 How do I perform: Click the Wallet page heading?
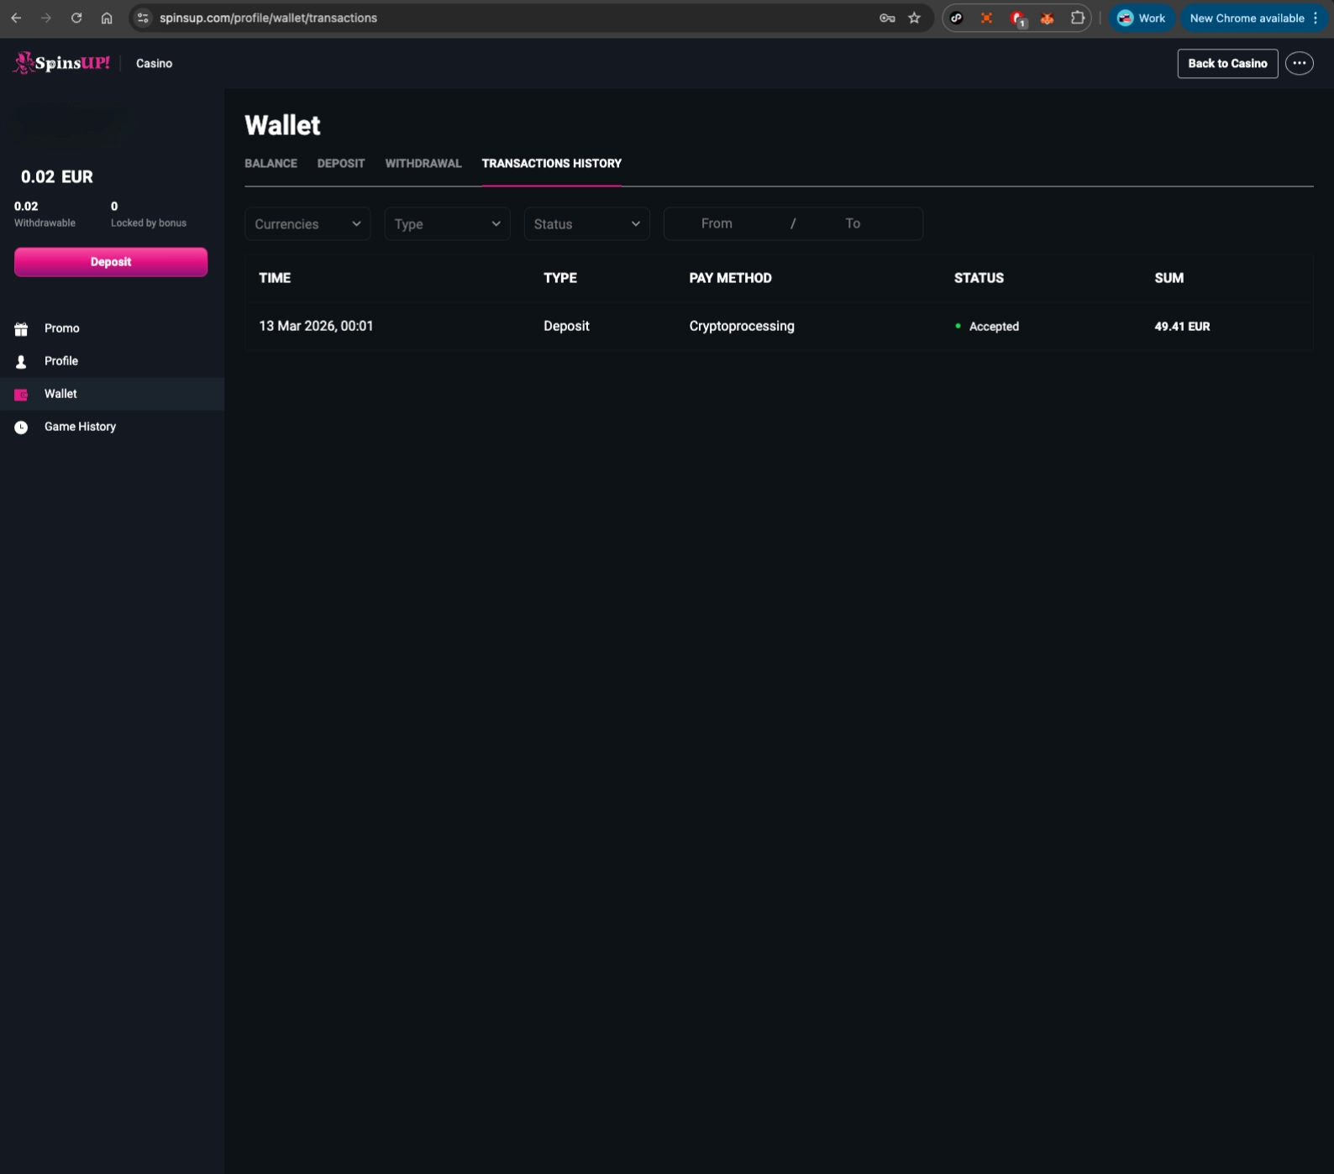tap(282, 125)
